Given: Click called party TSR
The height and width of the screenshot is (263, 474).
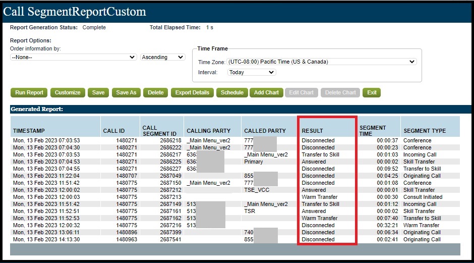Looking at the screenshot, I should click(x=250, y=211).
